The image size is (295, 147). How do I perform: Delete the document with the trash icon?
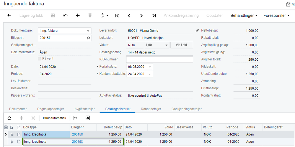(90, 15)
